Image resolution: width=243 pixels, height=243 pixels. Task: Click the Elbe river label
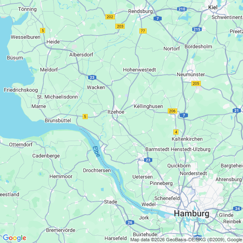pos(96,151)
